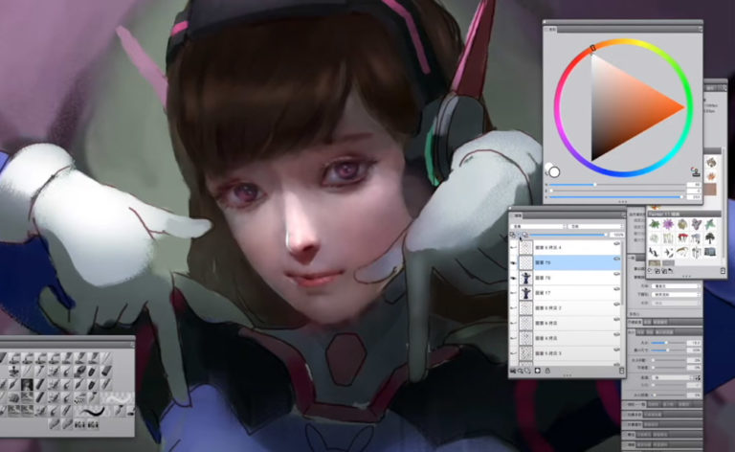This screenshot has height=452, width=735.
Task: Click the figure thumbnail of layer 77
Action: tap(526, 293)
